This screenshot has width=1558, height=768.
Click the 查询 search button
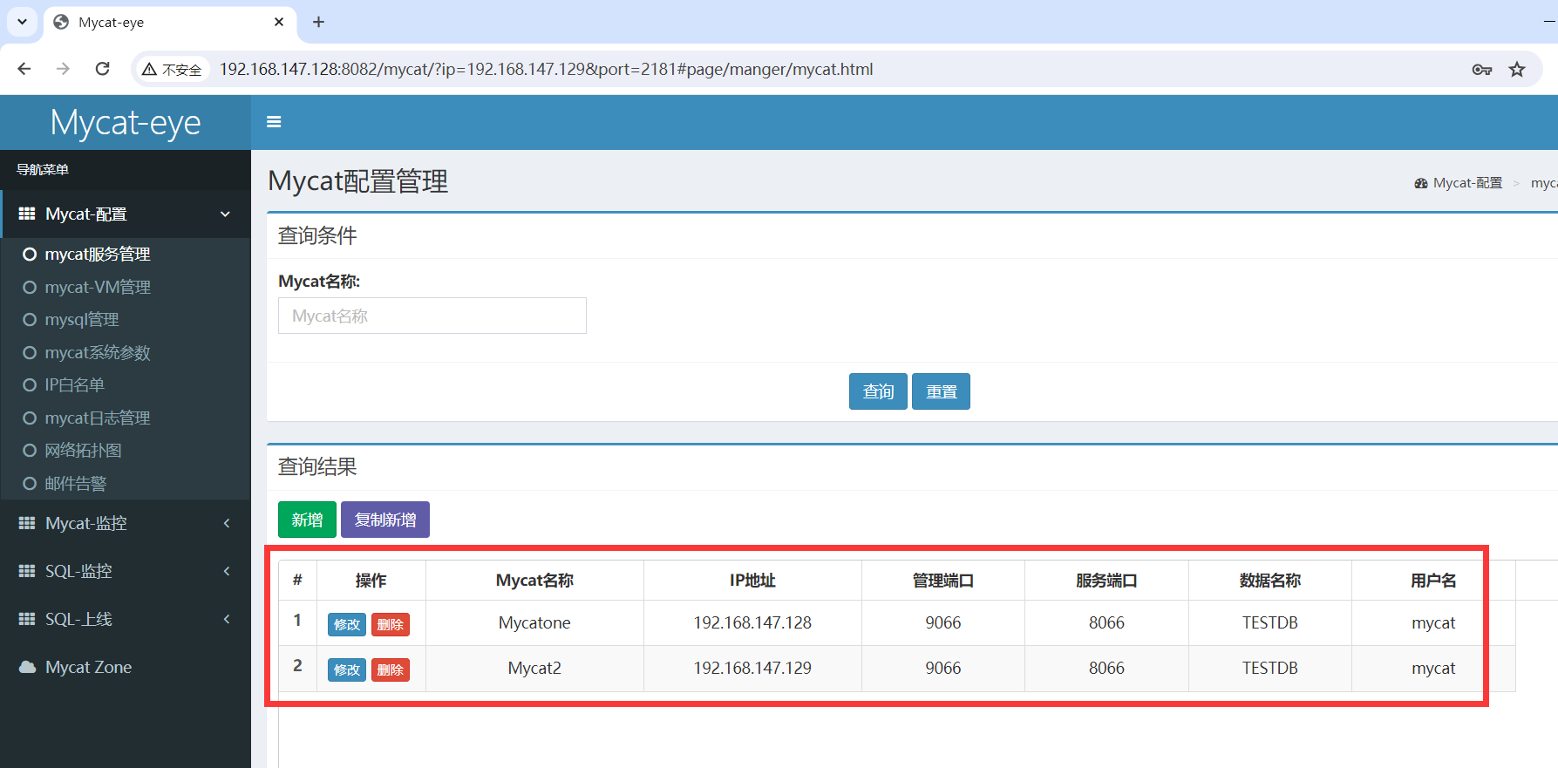pyautogui.click(x=878, y=391)
